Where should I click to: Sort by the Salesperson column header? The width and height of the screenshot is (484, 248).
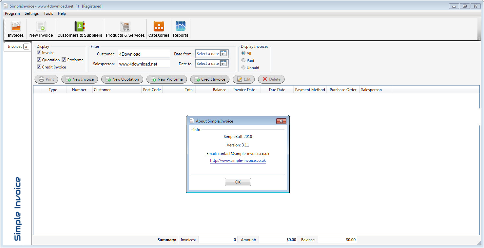[x=376, y=90]
